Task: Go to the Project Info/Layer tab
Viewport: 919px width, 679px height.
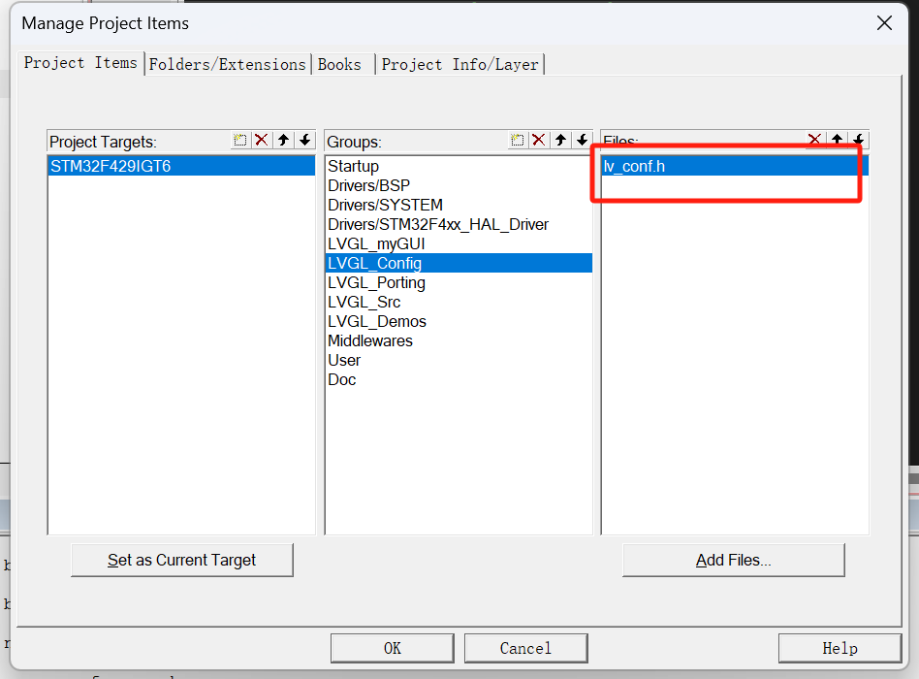Action: [x=459, y=64]
